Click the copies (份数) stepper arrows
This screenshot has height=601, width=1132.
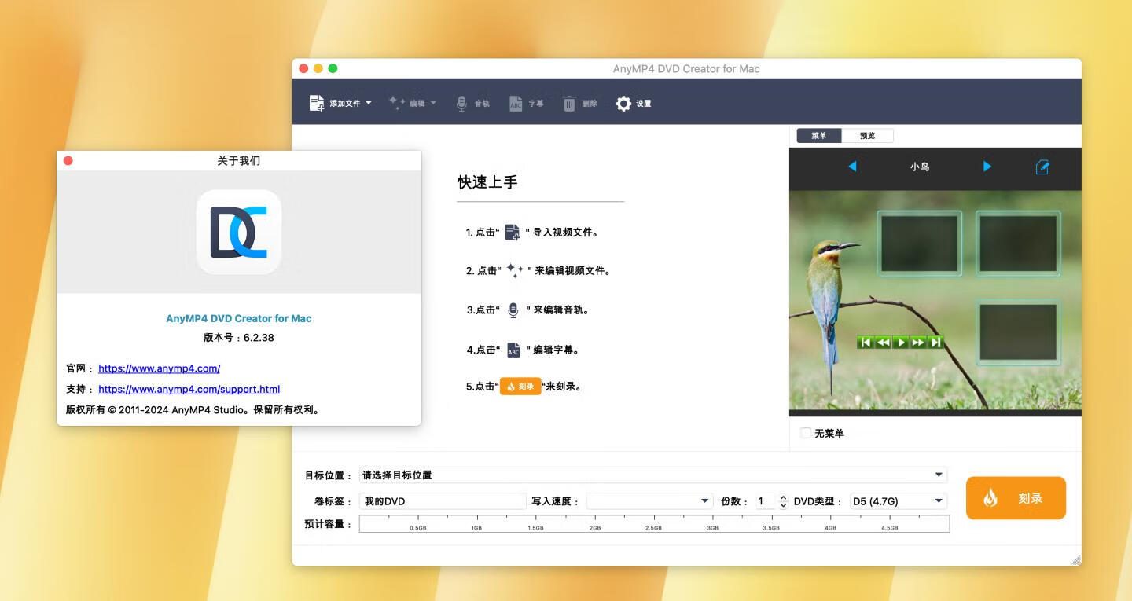[783, 501]
